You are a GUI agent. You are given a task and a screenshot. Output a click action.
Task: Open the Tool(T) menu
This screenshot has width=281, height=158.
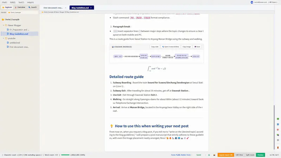[x=21, y=2]
